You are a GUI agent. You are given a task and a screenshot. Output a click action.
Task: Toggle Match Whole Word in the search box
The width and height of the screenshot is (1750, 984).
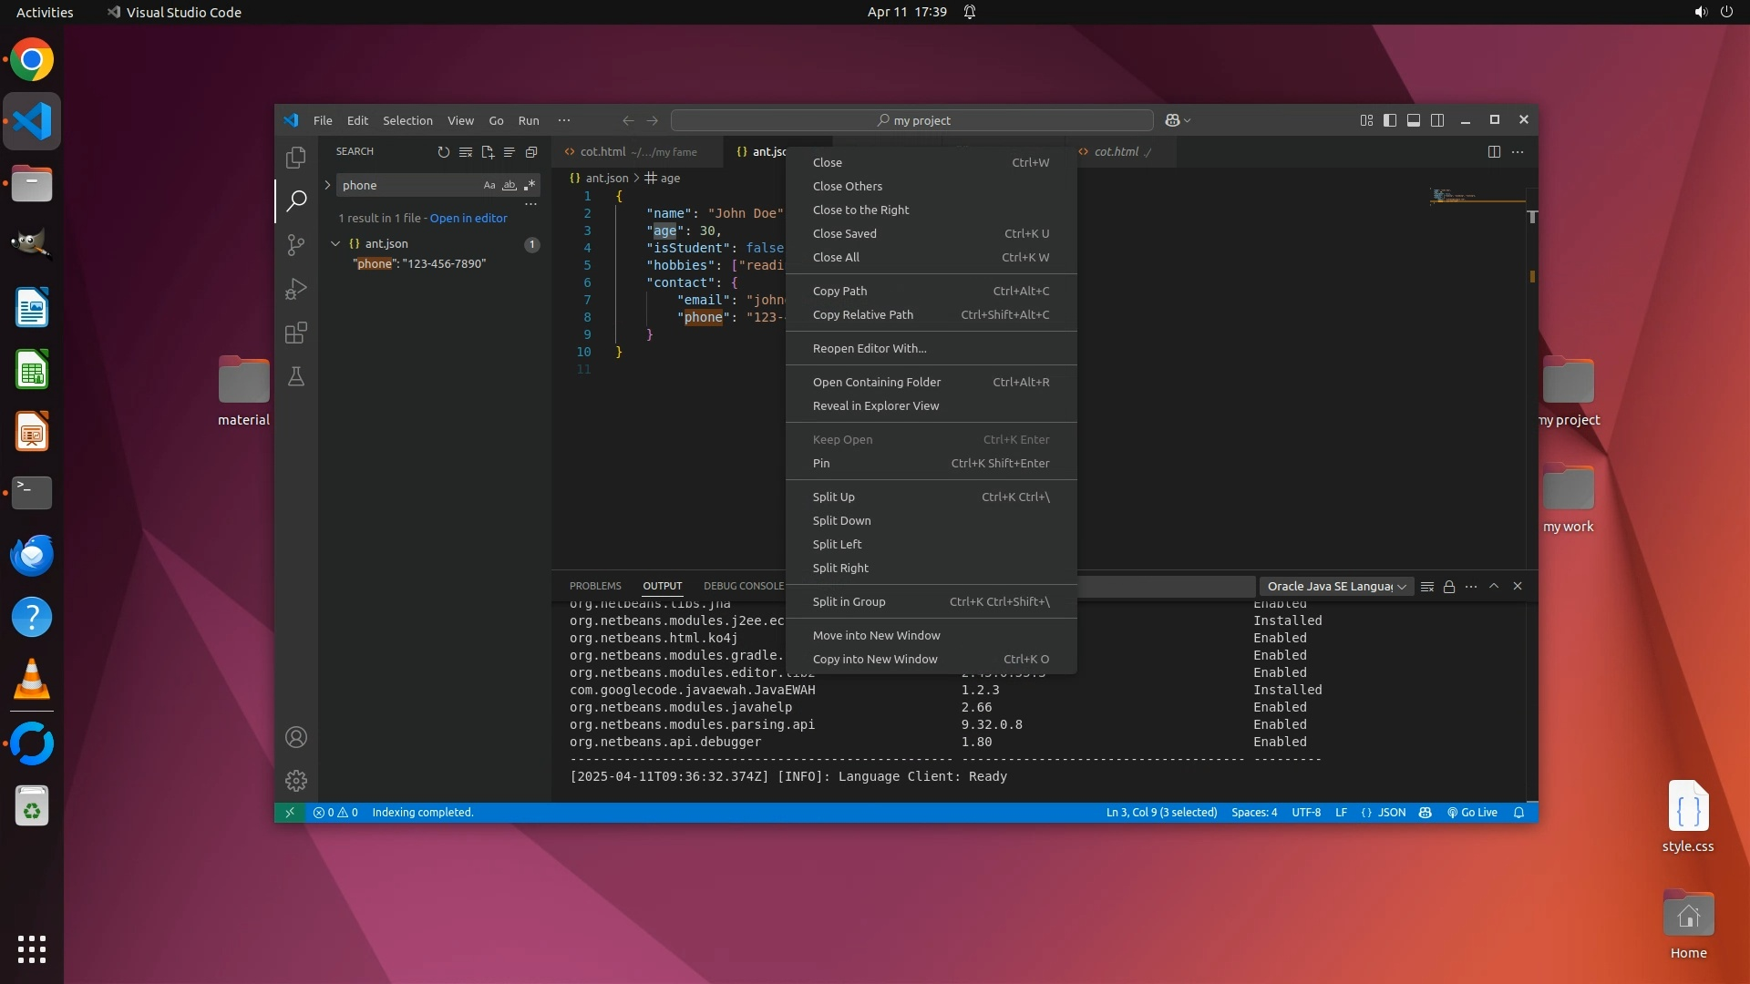tap(510, 186)
